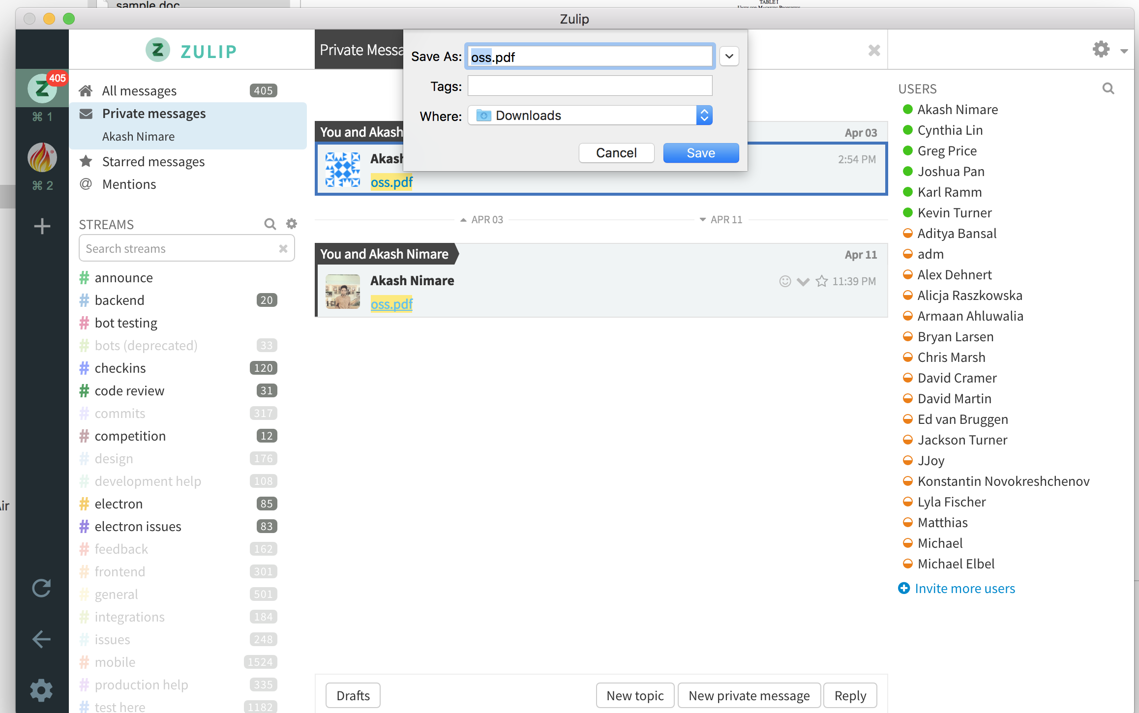Click the blue patterned avatar on Apr 03 message
This screenshot has height=713, width=1139.
pyautogui.click(x=343, y=170)
